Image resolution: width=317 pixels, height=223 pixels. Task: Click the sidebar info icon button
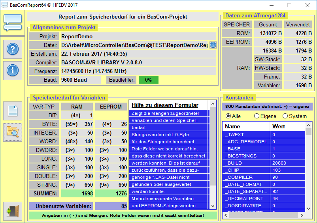pos(13,70)
